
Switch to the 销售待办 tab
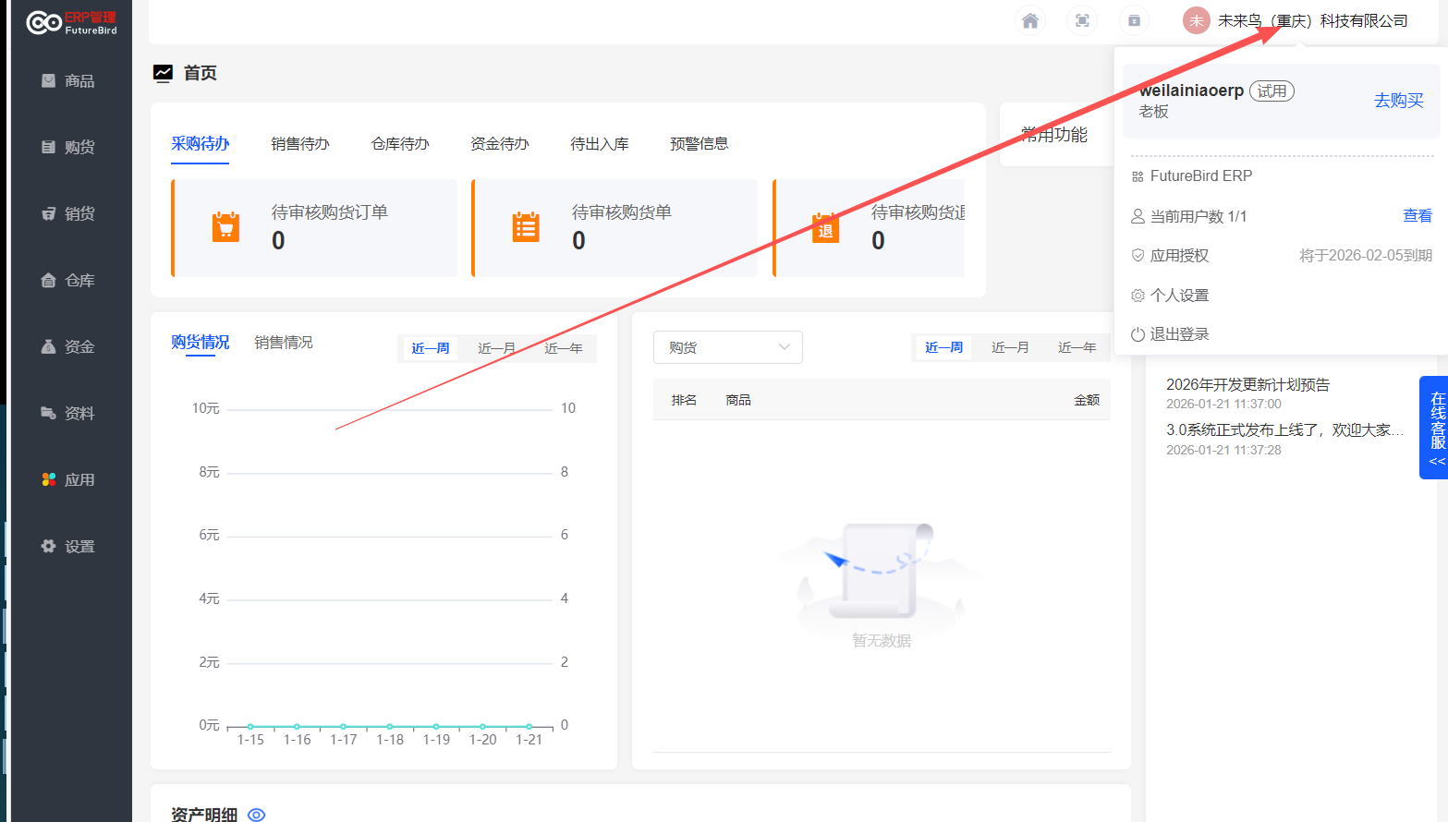point(299,144)
